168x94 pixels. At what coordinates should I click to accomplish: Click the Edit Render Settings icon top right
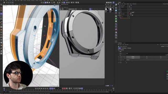(x=111, y=2)
